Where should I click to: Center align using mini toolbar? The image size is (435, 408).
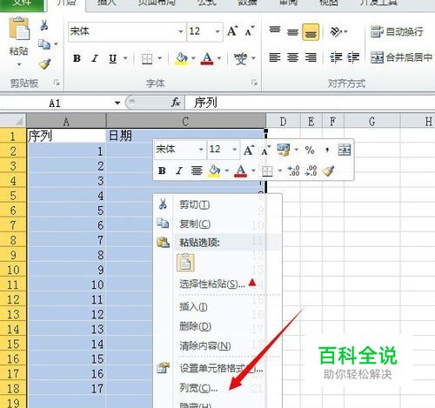197,171
